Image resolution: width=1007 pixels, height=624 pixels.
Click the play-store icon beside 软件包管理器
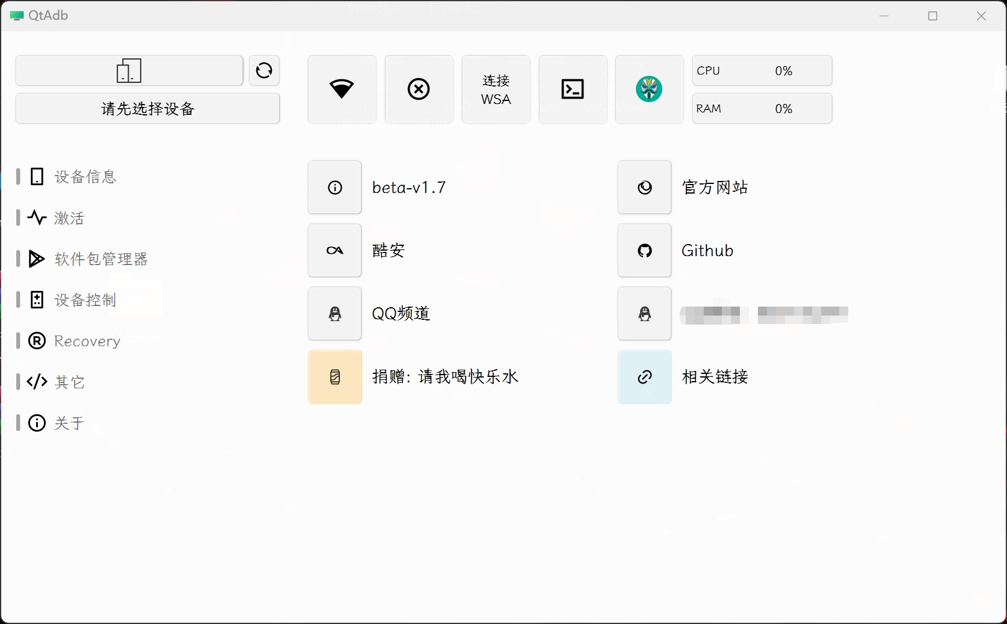click(x=37, y=259)
